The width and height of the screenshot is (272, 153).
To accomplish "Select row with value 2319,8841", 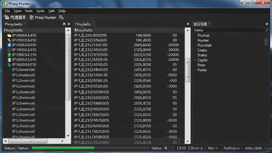I will point(129,131).
